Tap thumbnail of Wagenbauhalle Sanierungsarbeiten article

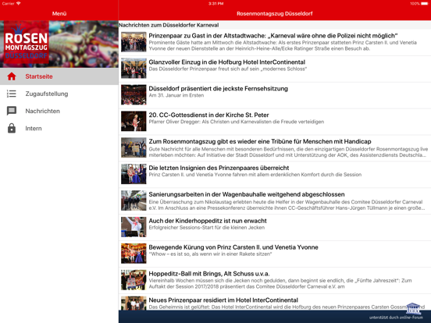(134, 201)
